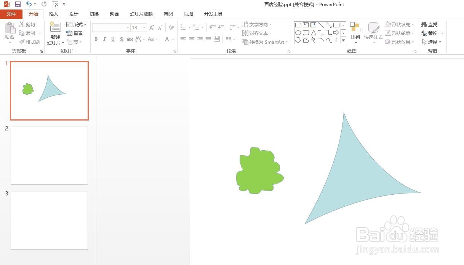Expand shapes gallery More arrow
This screenshot has height=265, width=464.
coord(343,40)
